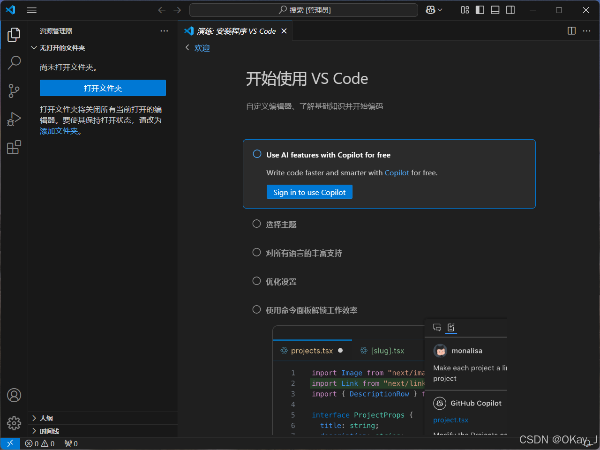600x450 pixels.
Task: Open the Run and Debug view
Action: click(14, 119)
